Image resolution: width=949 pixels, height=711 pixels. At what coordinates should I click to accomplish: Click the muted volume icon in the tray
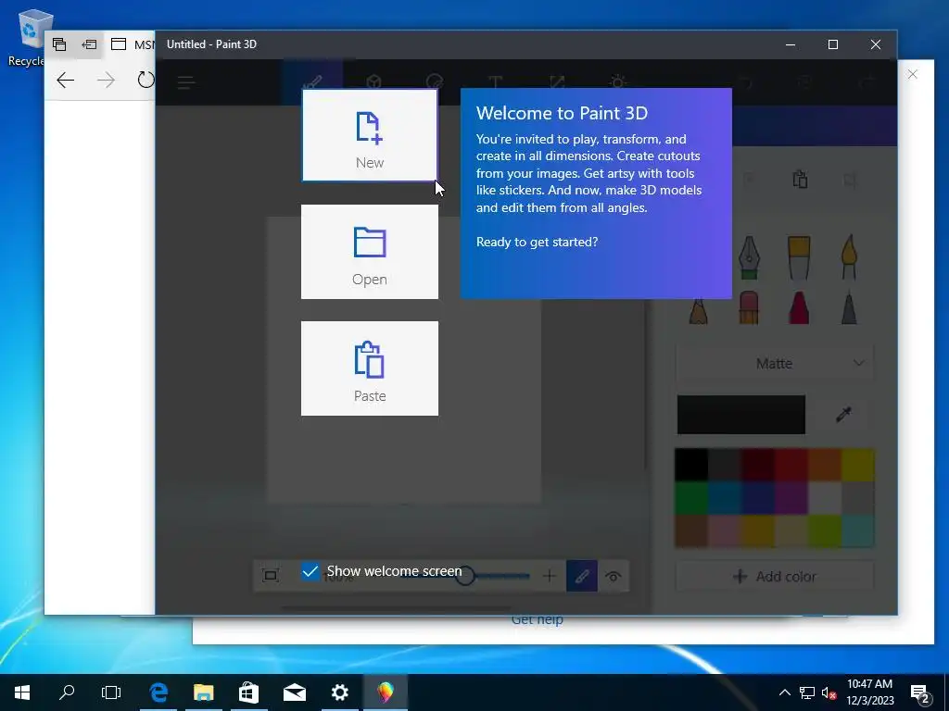click(829, 692)
